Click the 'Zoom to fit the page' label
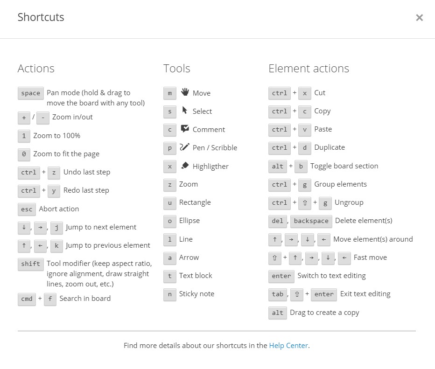 66,154
